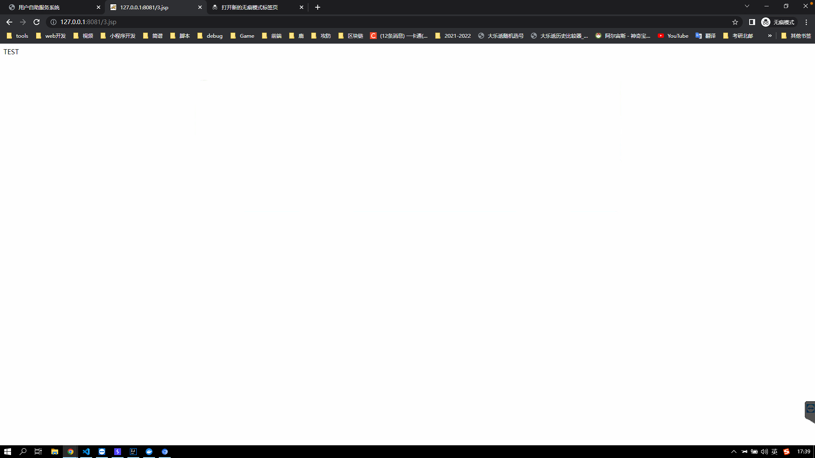Open the YouTube bookmark
This screenshot has height=458, width=815.
click(x=673, y=36)
